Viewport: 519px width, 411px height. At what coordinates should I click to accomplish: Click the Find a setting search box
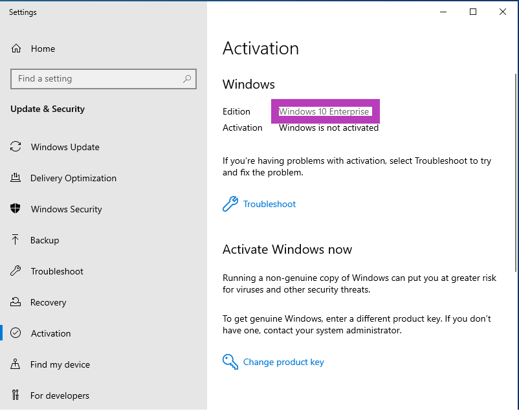coord(104,79)
